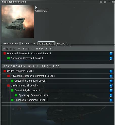Select the Fitting tab
The image size is (115, 125).
(61, 43)
